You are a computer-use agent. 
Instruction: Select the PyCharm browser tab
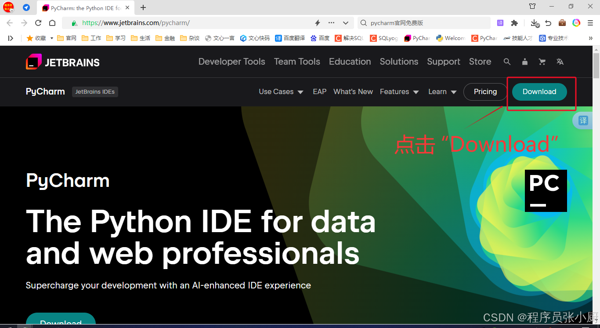coord(86,8)
